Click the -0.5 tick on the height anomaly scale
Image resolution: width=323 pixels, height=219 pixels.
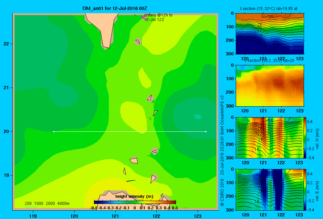pyautogui.click(x=94, y=208)
